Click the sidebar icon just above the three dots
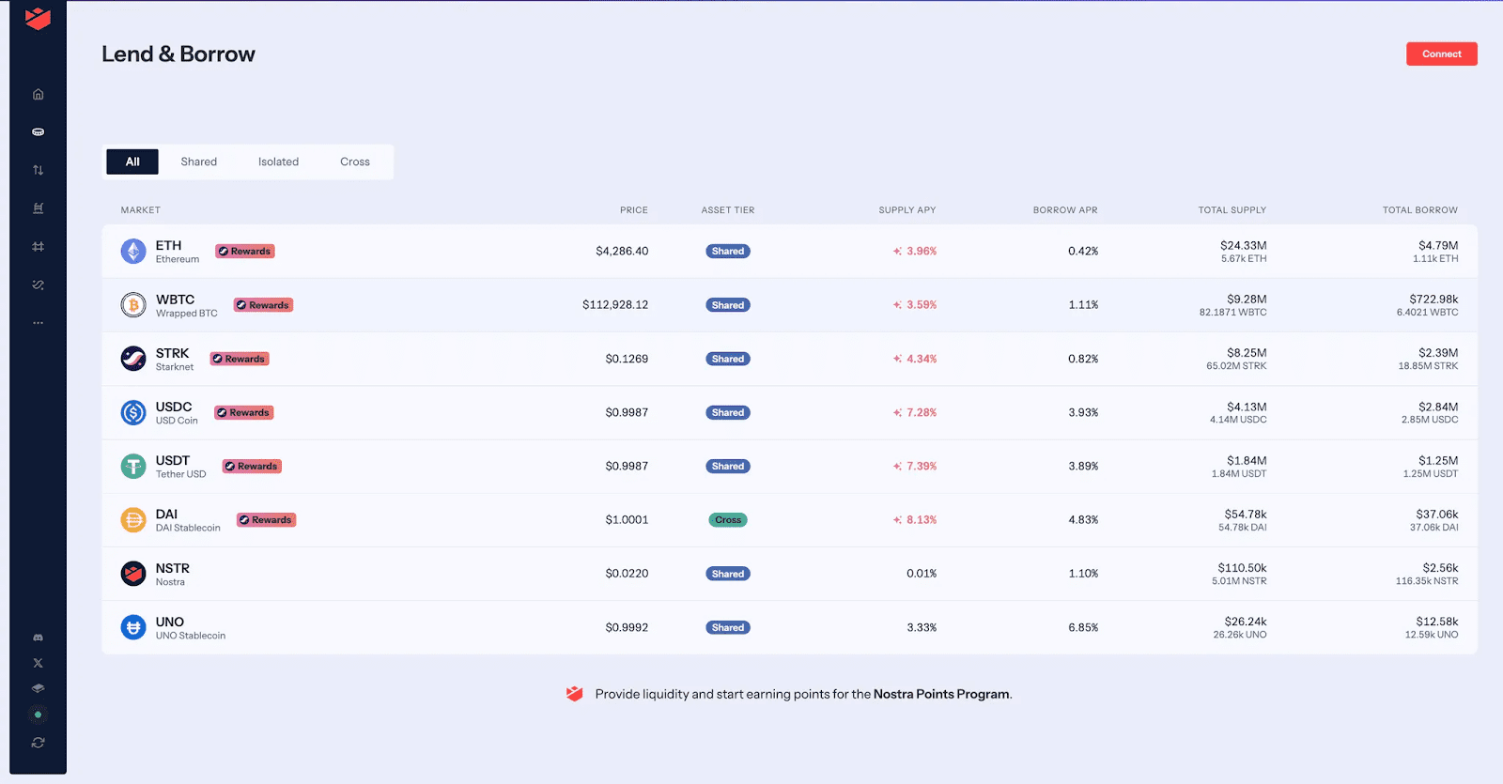Screen dimensions: 1503x784 [x=38, y=284]
